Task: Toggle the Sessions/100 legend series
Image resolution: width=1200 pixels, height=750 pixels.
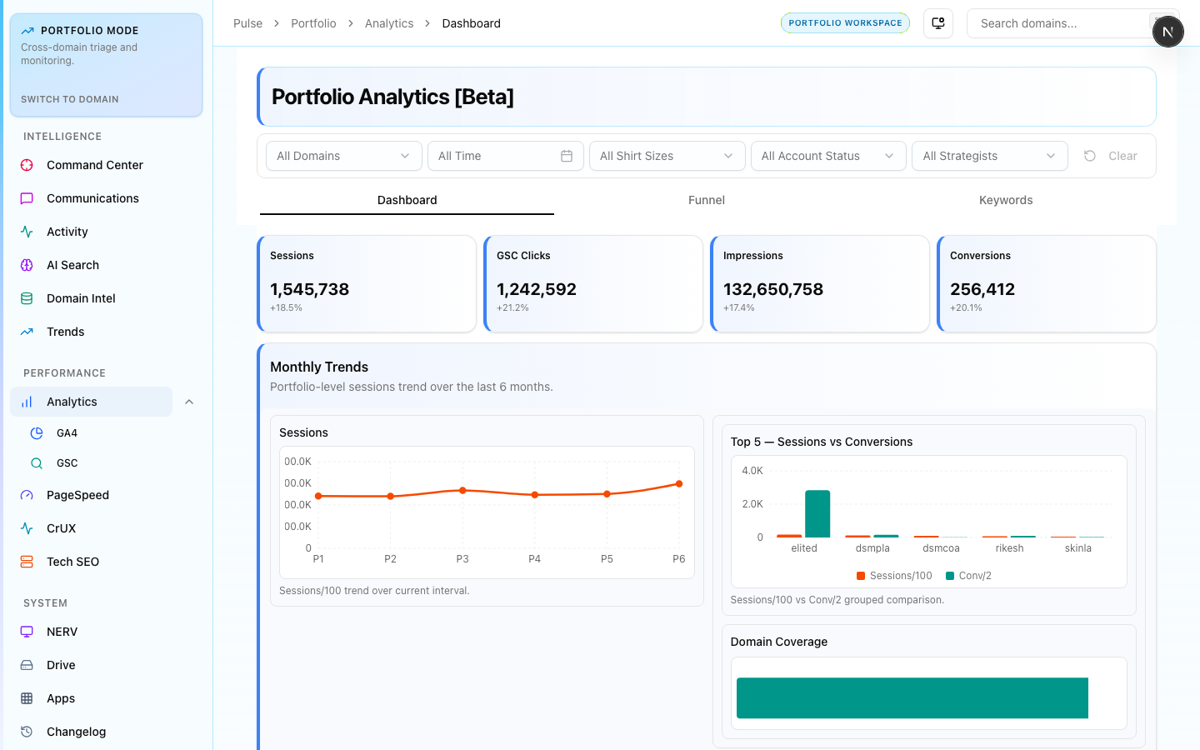Action: (x=893, y=576)
